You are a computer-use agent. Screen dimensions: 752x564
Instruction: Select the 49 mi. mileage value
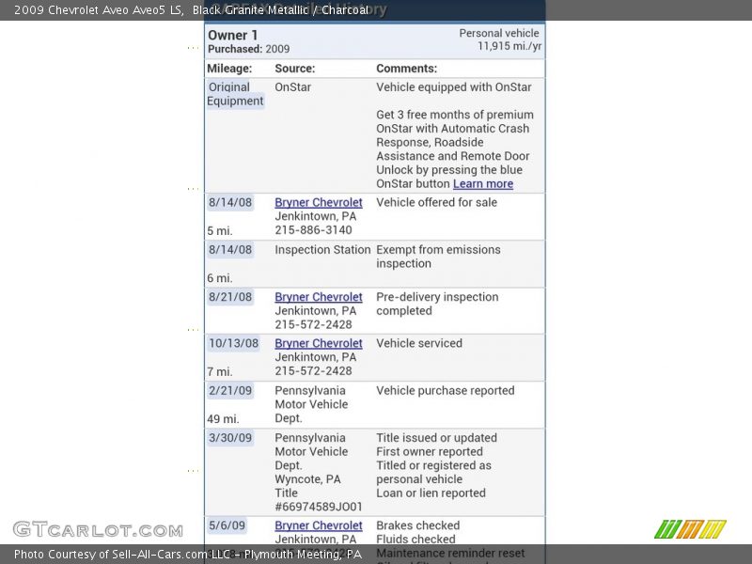coord(223,419)
